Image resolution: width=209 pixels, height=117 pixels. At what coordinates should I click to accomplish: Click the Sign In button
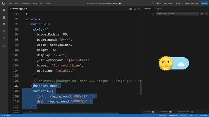204,3
